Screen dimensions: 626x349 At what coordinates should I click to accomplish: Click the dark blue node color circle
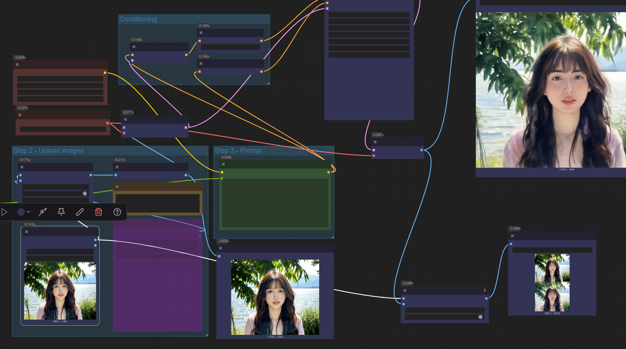pos(21,212)
